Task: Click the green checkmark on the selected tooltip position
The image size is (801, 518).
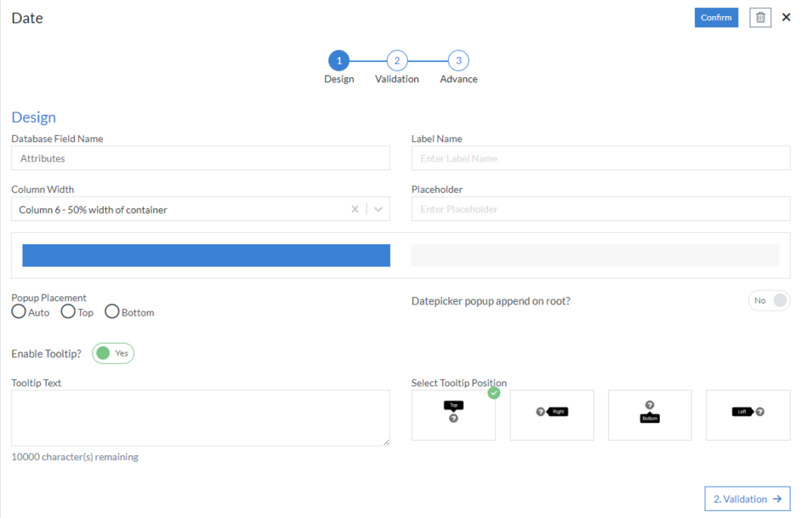Action: tap(493, 393)
